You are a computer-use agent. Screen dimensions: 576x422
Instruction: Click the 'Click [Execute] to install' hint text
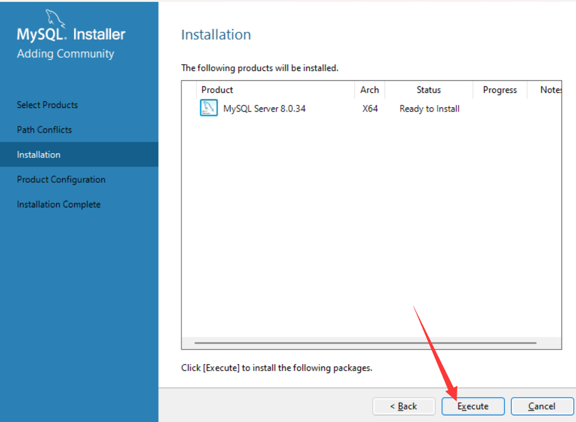[277, 368]
